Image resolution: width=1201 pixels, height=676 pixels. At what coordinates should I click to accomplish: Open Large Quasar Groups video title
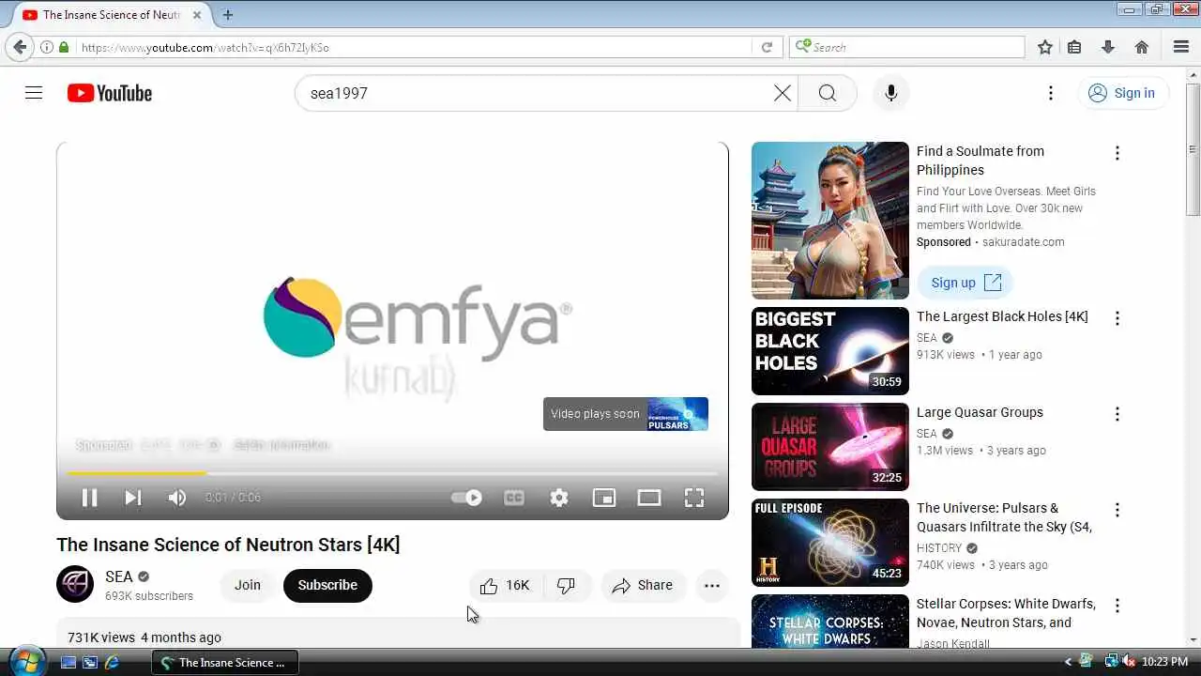(980, 412)
